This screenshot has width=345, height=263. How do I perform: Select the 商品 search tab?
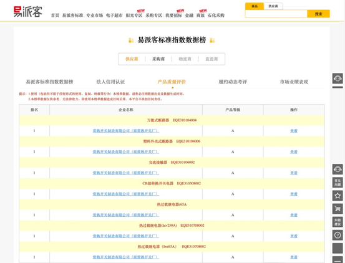[x=255, y=6]
